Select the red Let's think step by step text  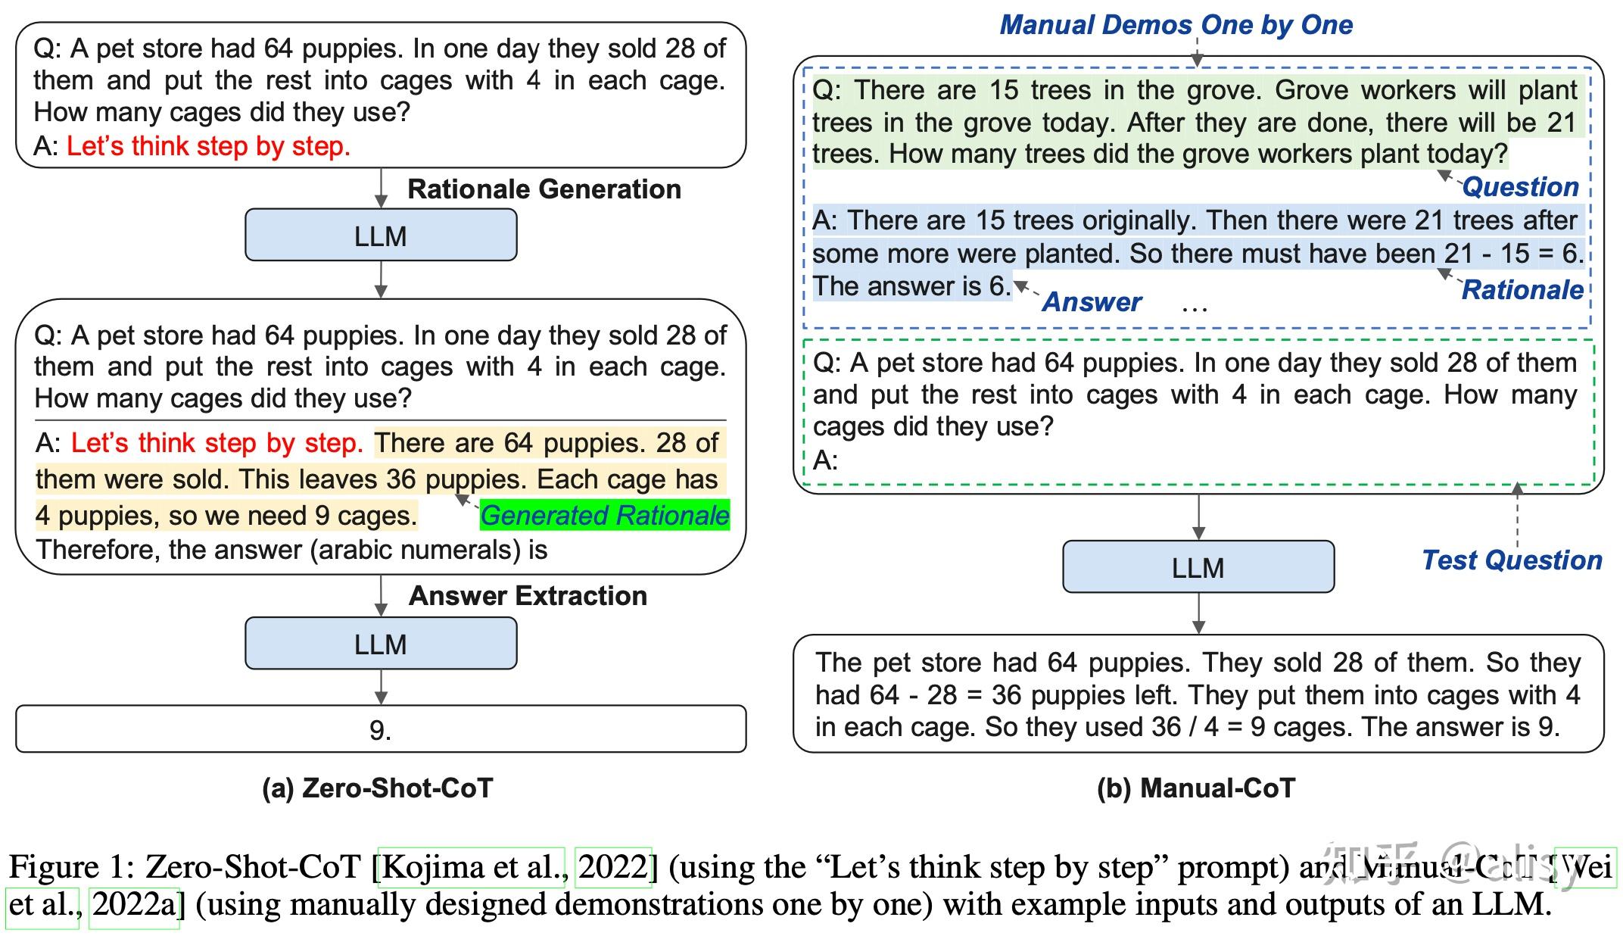pos(209,145)
